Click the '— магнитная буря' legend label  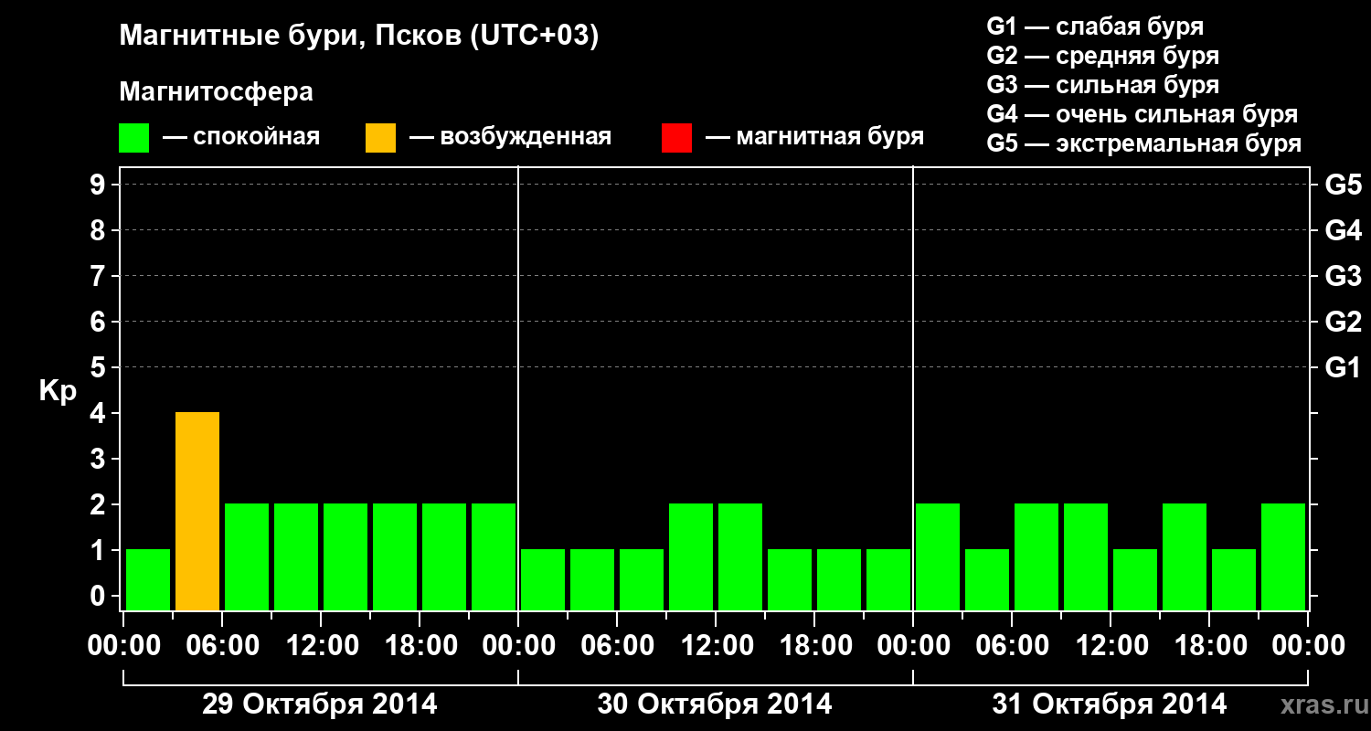815,138
